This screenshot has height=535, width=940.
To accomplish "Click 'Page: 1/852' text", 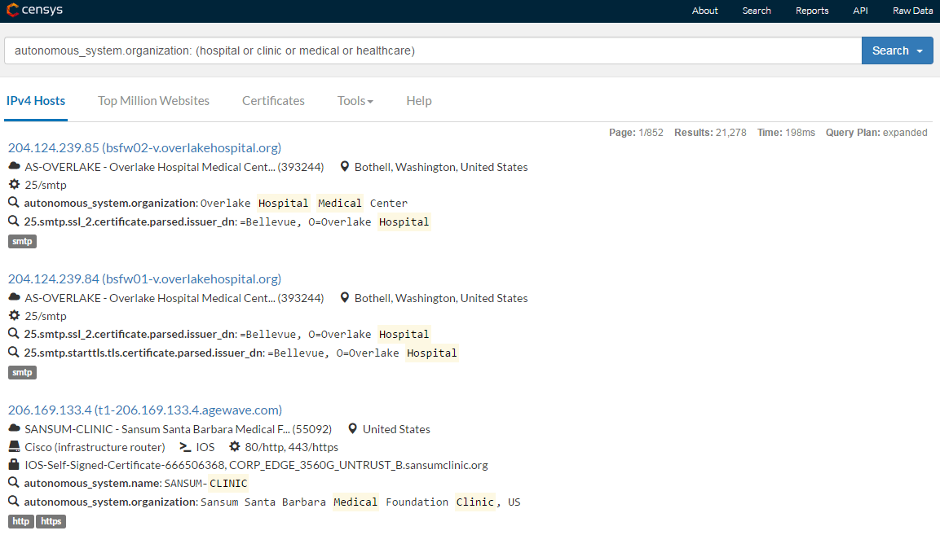I will pyautogui.click(x=636, y=133).
